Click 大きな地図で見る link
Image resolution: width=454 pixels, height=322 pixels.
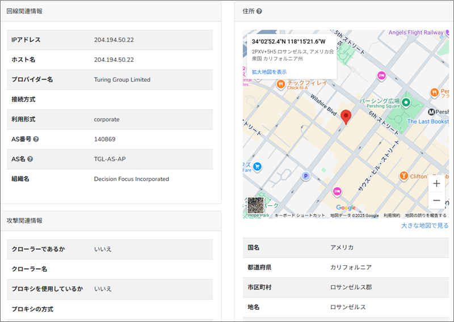click(424, 226)
